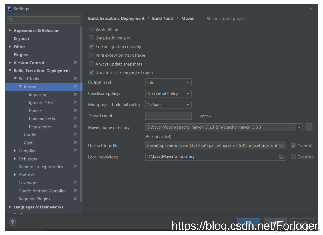Click the folder browse icon in Local repository
Viewport: 323px width, 235px height.
[281, 157]
